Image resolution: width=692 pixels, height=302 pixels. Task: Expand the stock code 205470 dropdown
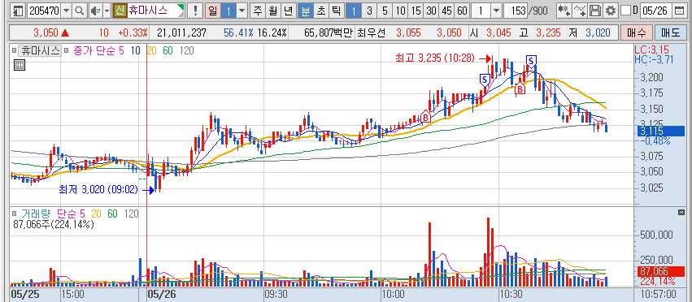coord(67,11)
